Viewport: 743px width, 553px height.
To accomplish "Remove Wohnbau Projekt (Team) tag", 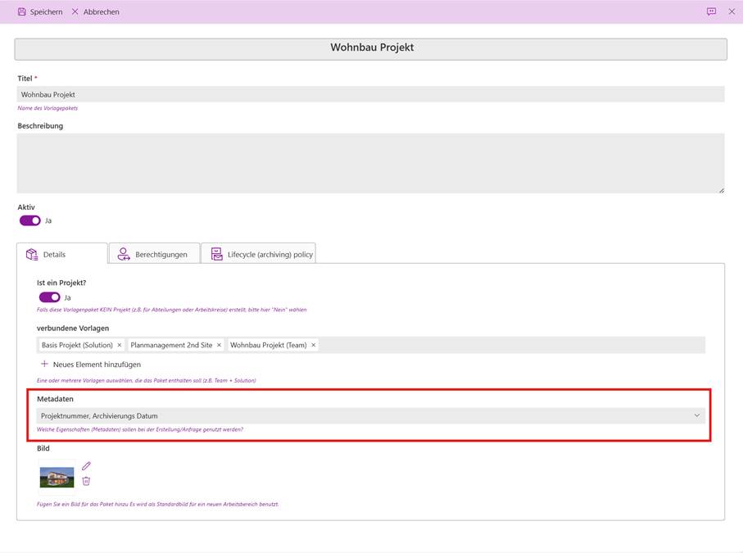I will [313, 345].
